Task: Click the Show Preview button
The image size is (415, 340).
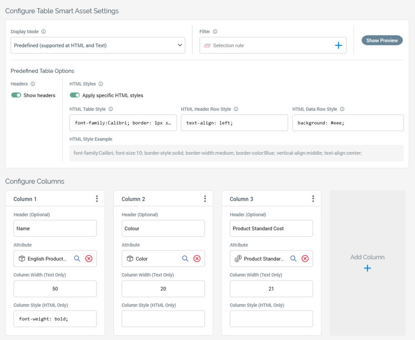Action: (382, 40)
